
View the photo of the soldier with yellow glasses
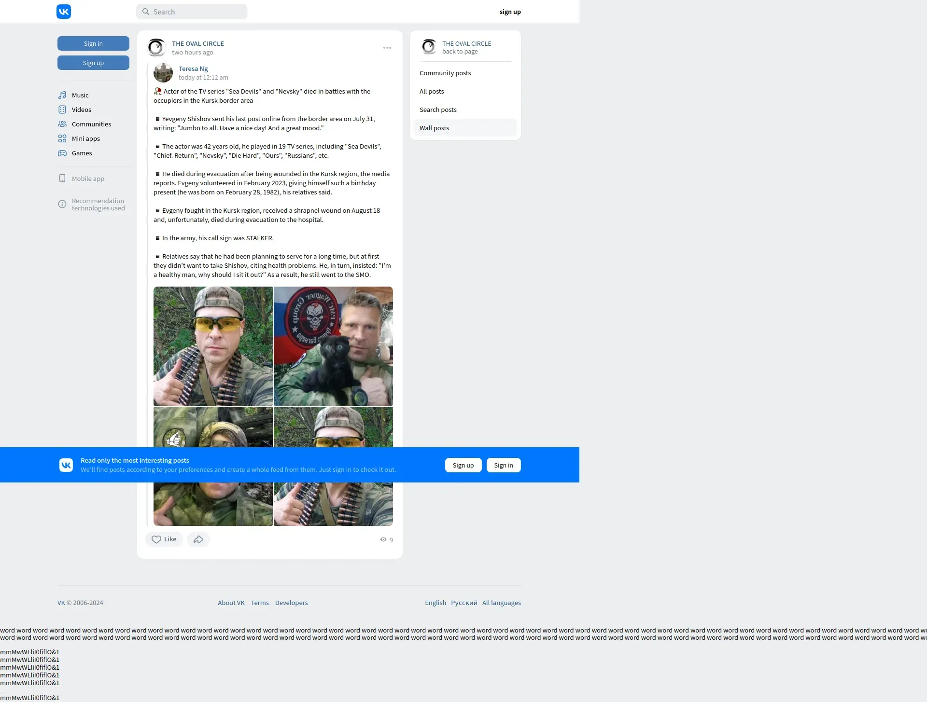[213, 346]
